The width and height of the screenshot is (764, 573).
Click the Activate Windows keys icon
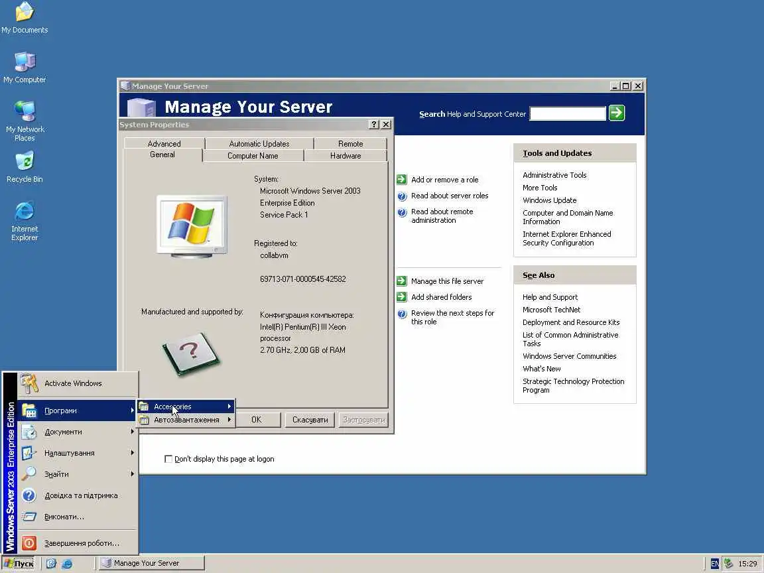(x=29, y=383)
